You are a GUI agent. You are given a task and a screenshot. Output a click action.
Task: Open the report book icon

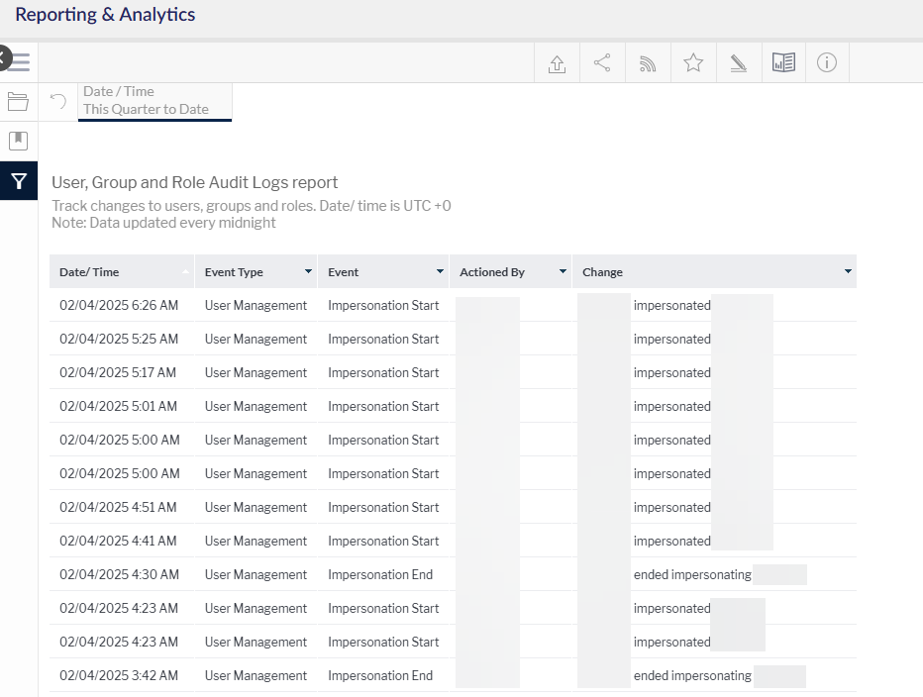(x=783, y=63)
